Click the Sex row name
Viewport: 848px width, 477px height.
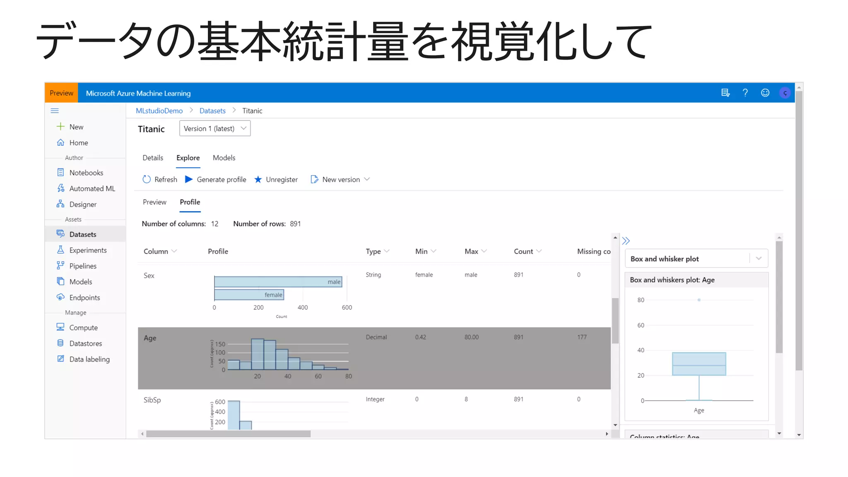149,275
